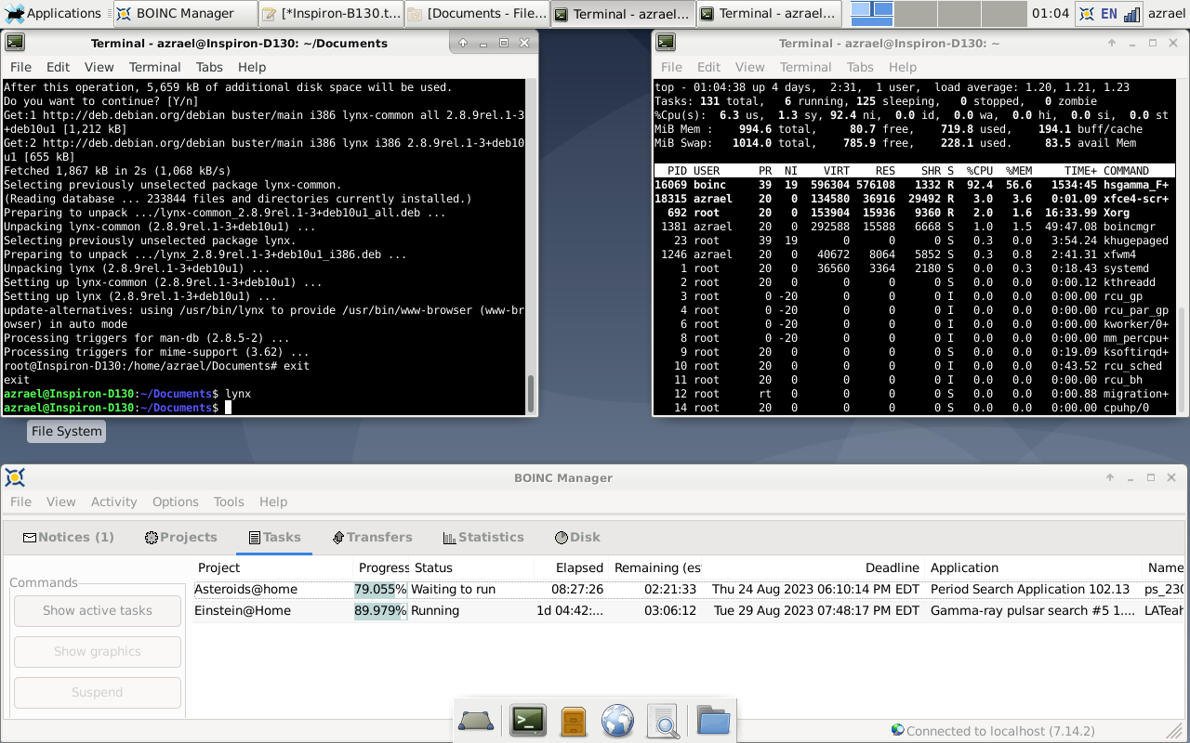Select Asteroids@home task row
The width and height of the screenshot is (1190, 743).
click(x=690, y=589)
